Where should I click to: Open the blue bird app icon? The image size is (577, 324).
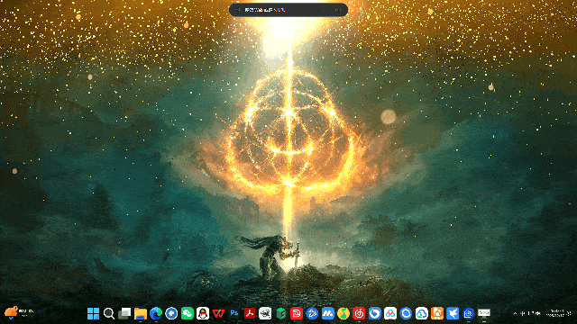453,313
